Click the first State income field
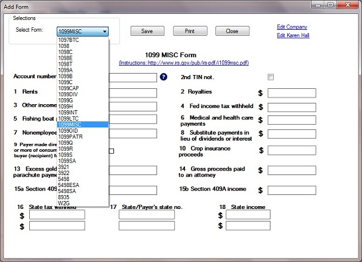Viewport: 362px width, 262px height. (248, 215)
